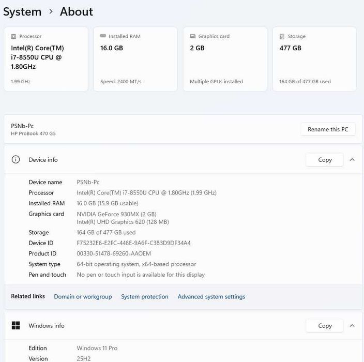Click the breadcrumb arrow after System

tap(51, 11)
